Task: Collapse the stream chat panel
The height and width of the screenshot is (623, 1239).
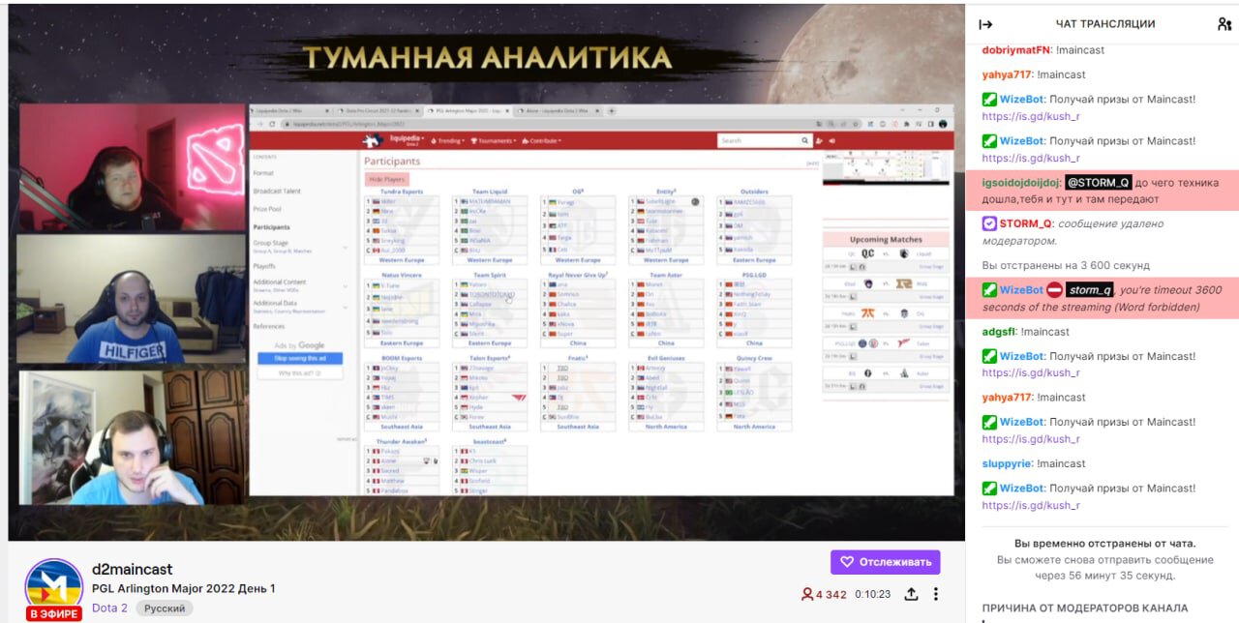Action: pyautogui.click(x=985, y=24)
